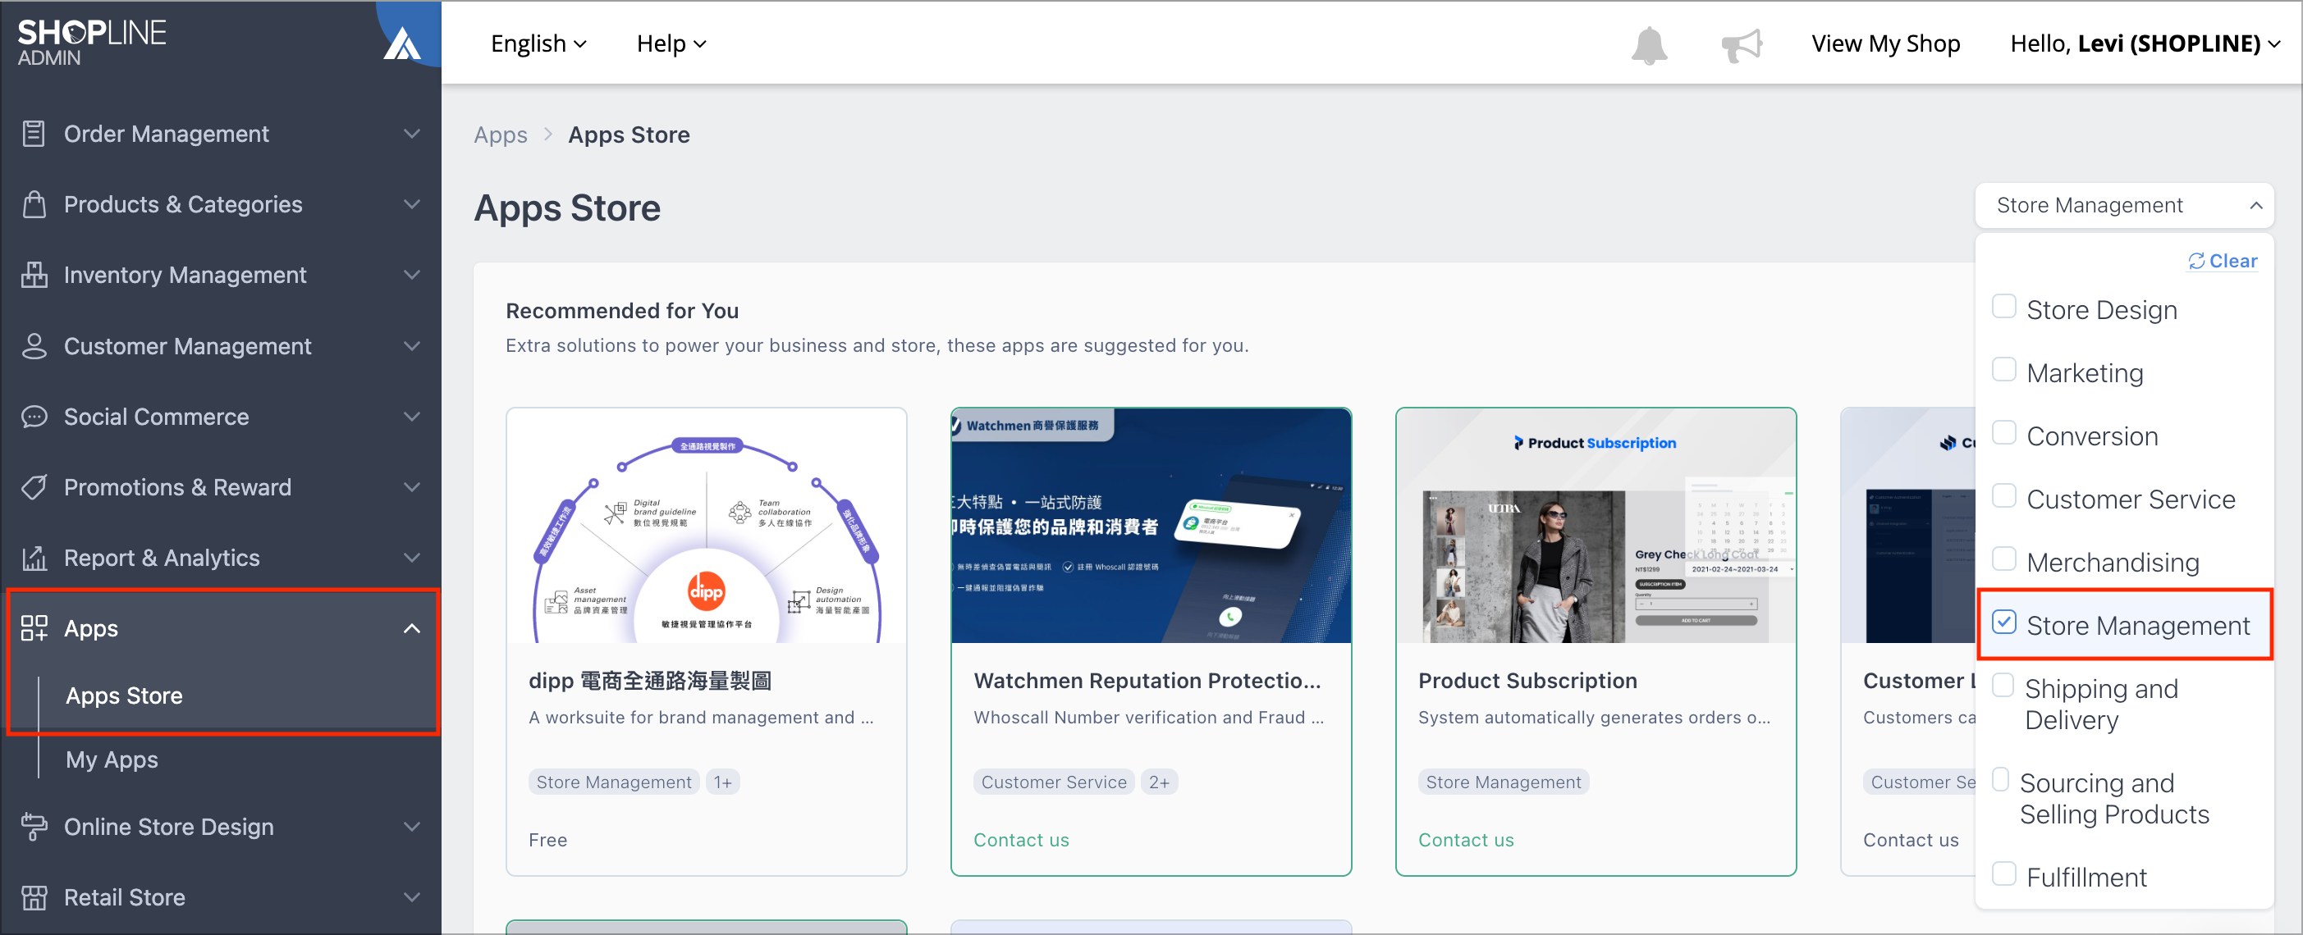Check the Merchandising filter checkbox
Image resolution: width=2303 pixels, height=935 pixels.
click(2003, 560)
